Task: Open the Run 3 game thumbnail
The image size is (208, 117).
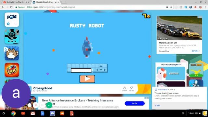Action: tap(12, 36)
